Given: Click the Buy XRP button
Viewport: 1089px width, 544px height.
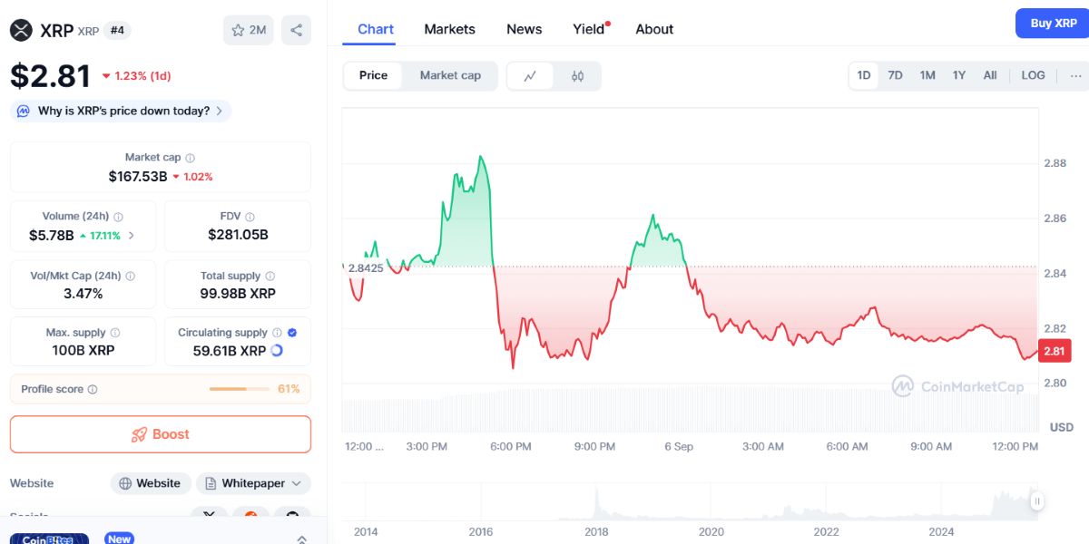Looking at the screenshot, I should pyautogui.click(x=1053, y=24).
